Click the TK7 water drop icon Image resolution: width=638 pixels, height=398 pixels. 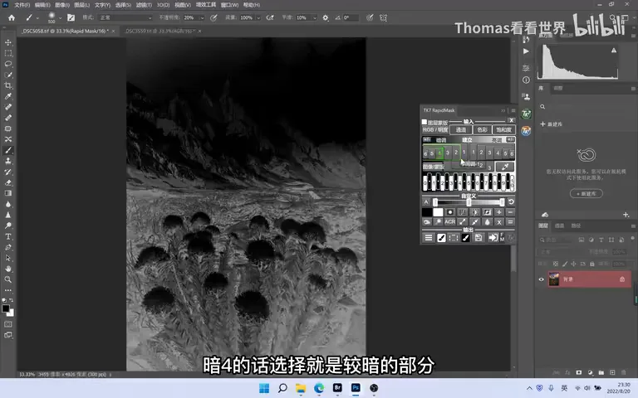pos(487,221)
